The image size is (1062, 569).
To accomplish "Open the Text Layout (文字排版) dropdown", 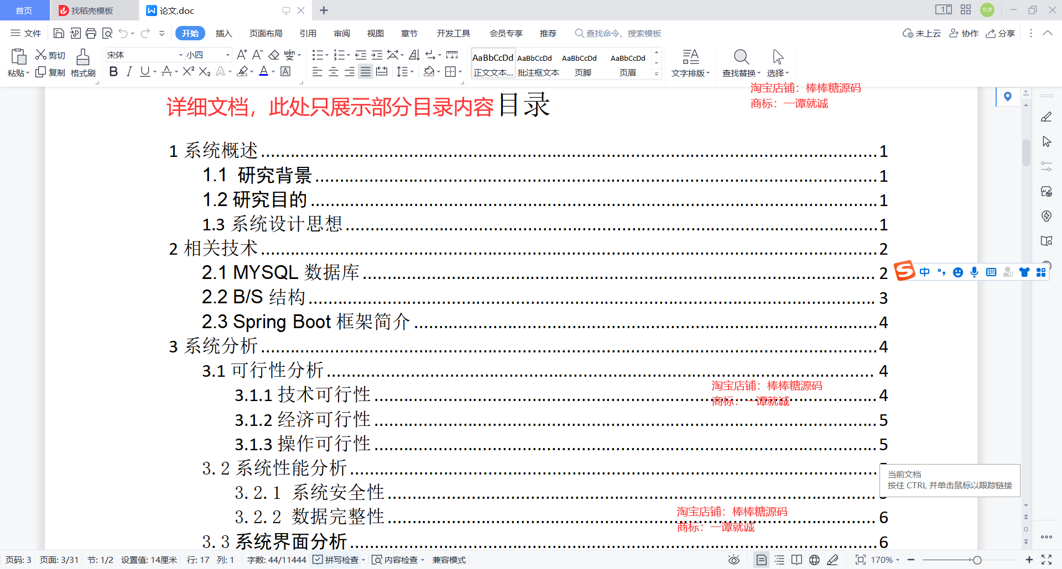I will point(690,73).
